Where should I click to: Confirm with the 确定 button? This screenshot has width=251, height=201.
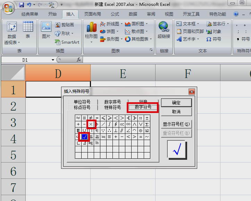(x=176, y=103)
